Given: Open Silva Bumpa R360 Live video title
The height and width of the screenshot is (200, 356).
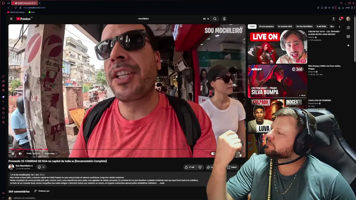Looking at the screenshot, I should (325, 67).
